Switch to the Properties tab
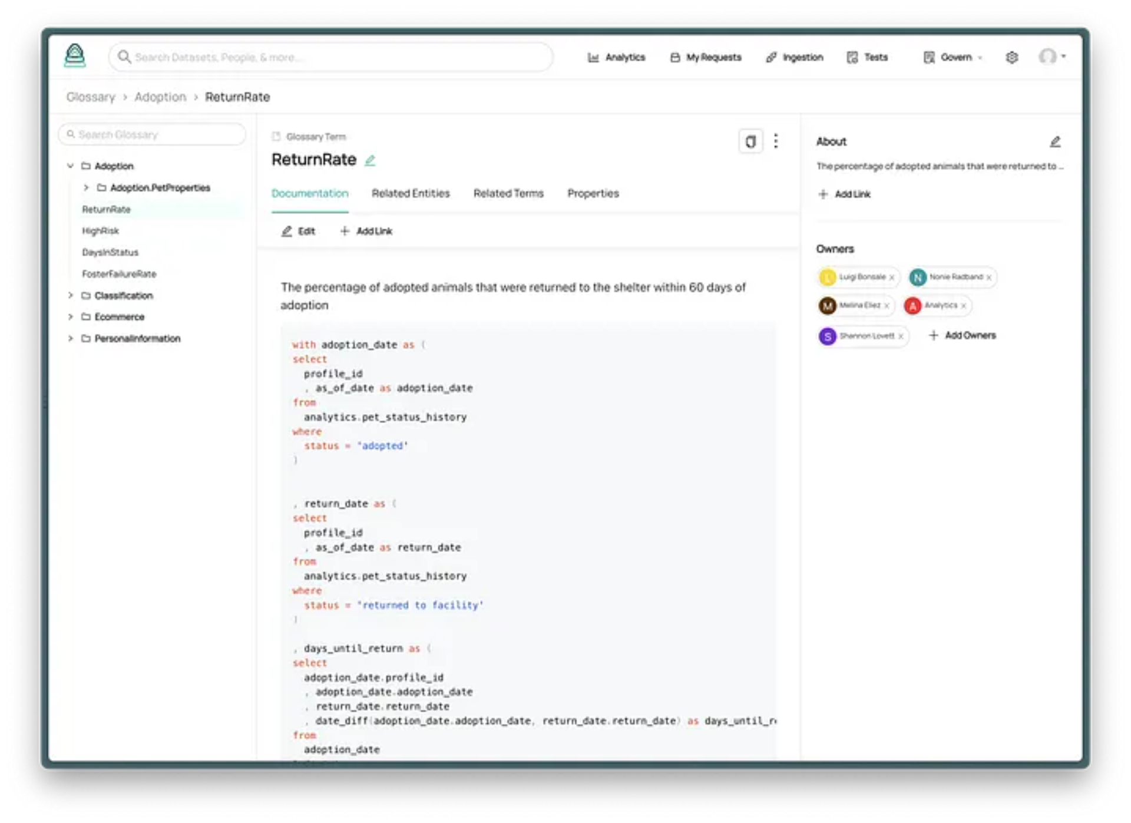The height and width of the screenshot is (823, 1131). click(593, 193)
